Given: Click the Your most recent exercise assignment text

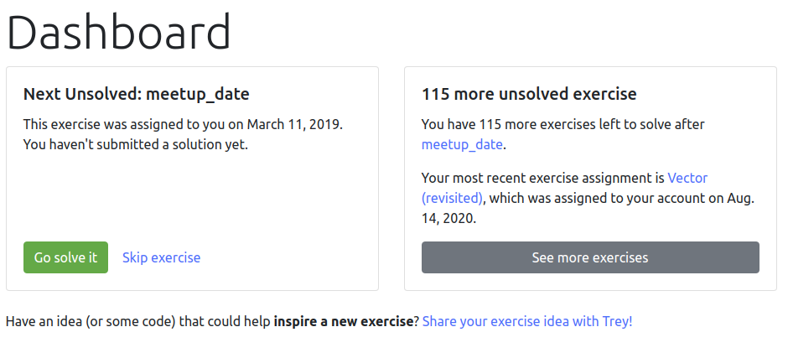Looking at the screenshot, I should [x=543, y=178].
